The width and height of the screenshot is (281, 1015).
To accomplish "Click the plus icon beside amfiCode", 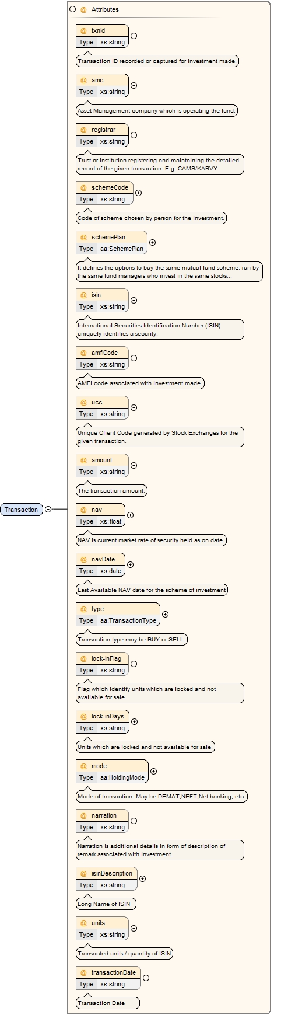I will click(134, 358).
